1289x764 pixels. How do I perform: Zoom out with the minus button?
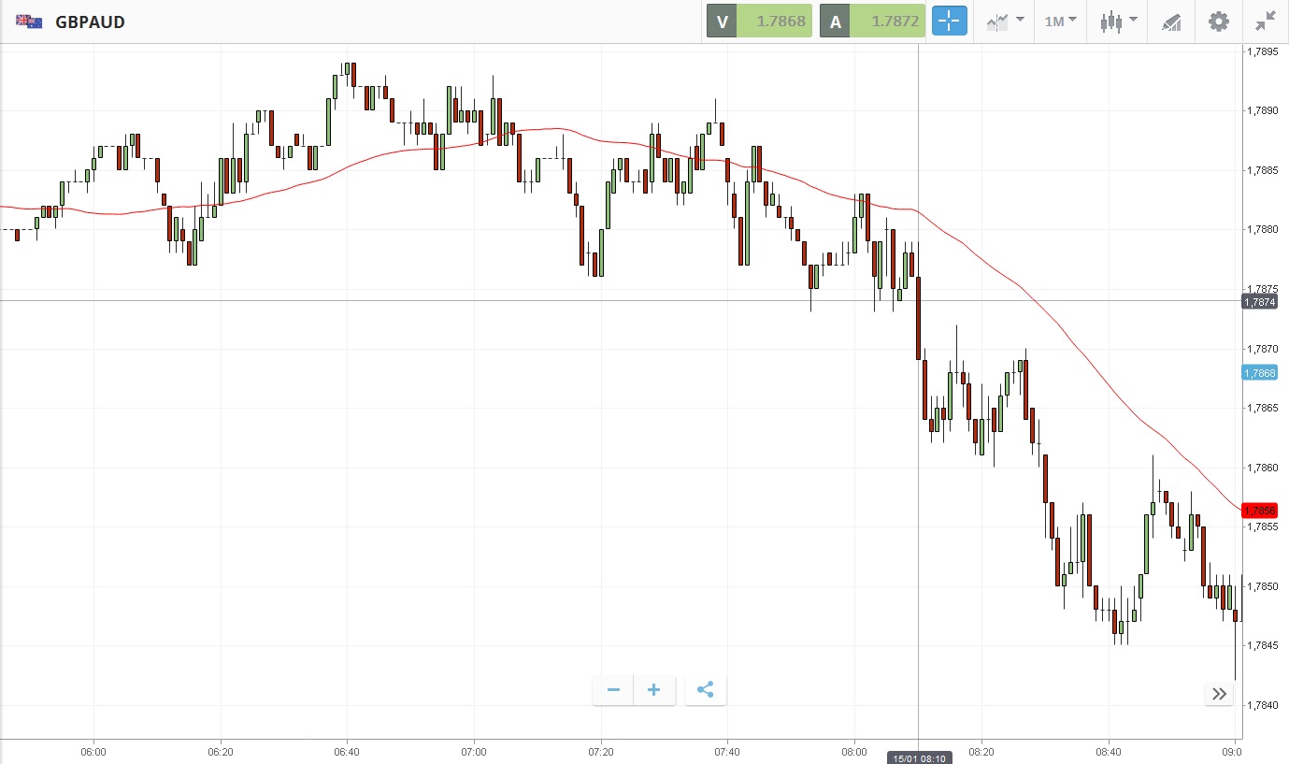point(613,690)
